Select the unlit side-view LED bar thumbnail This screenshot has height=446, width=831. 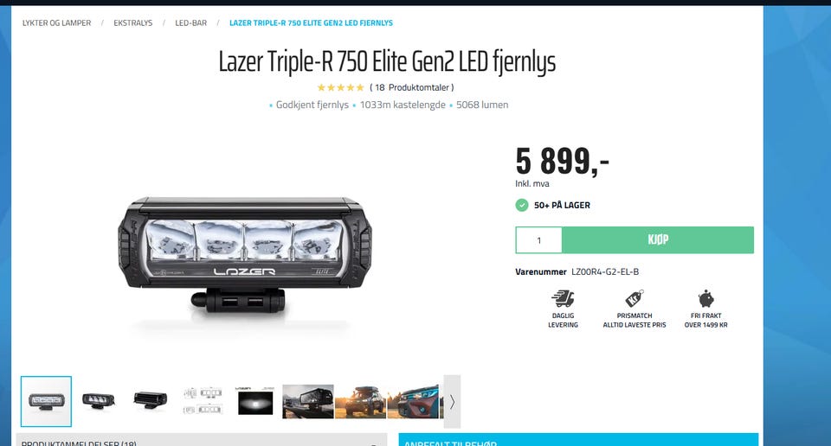click(x=151, y=400)
